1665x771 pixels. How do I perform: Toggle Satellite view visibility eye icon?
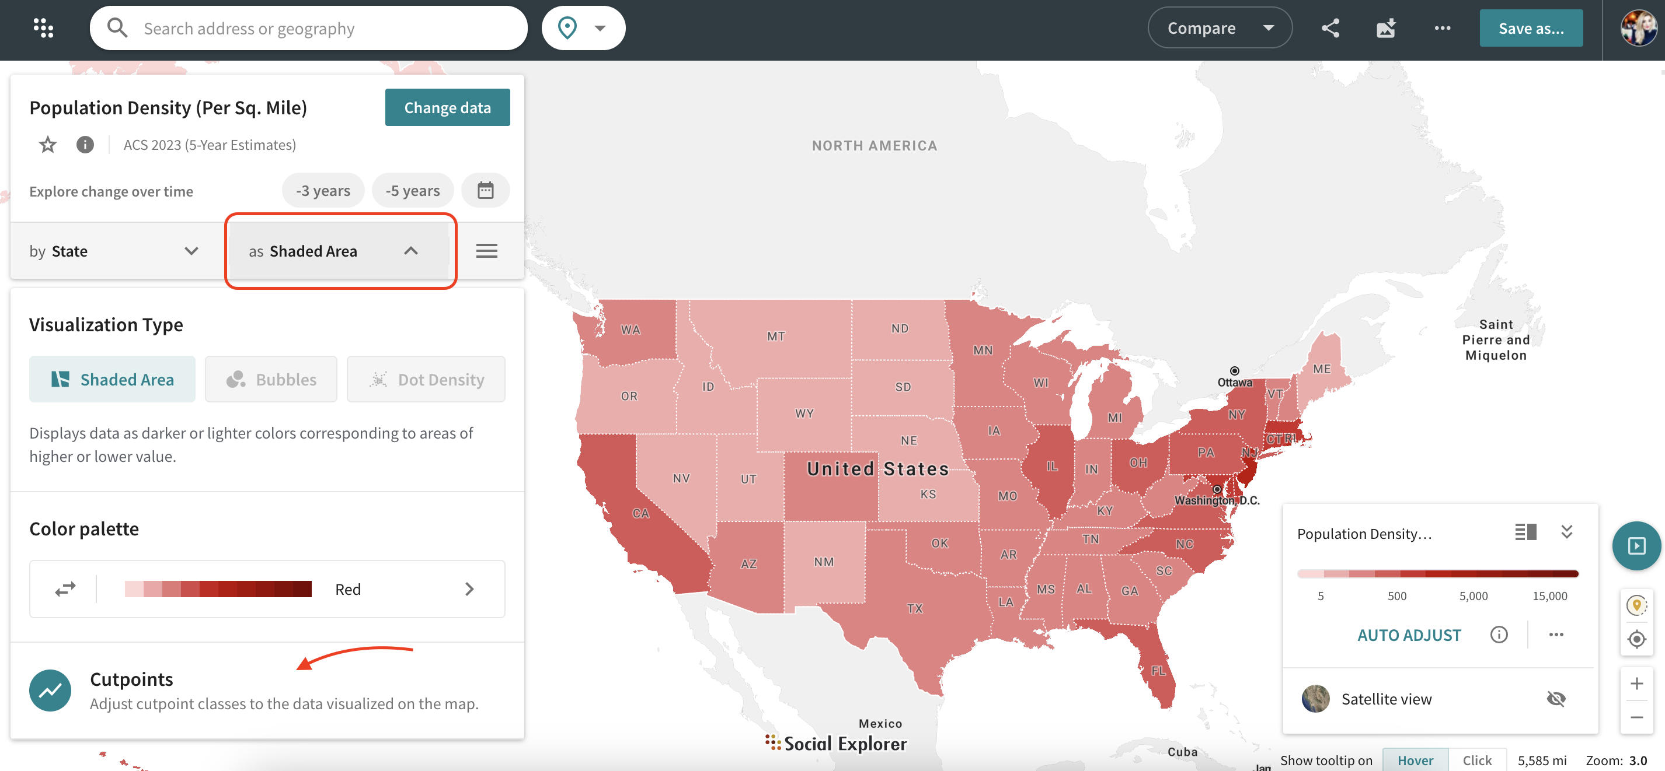[x=1556, y=699]
